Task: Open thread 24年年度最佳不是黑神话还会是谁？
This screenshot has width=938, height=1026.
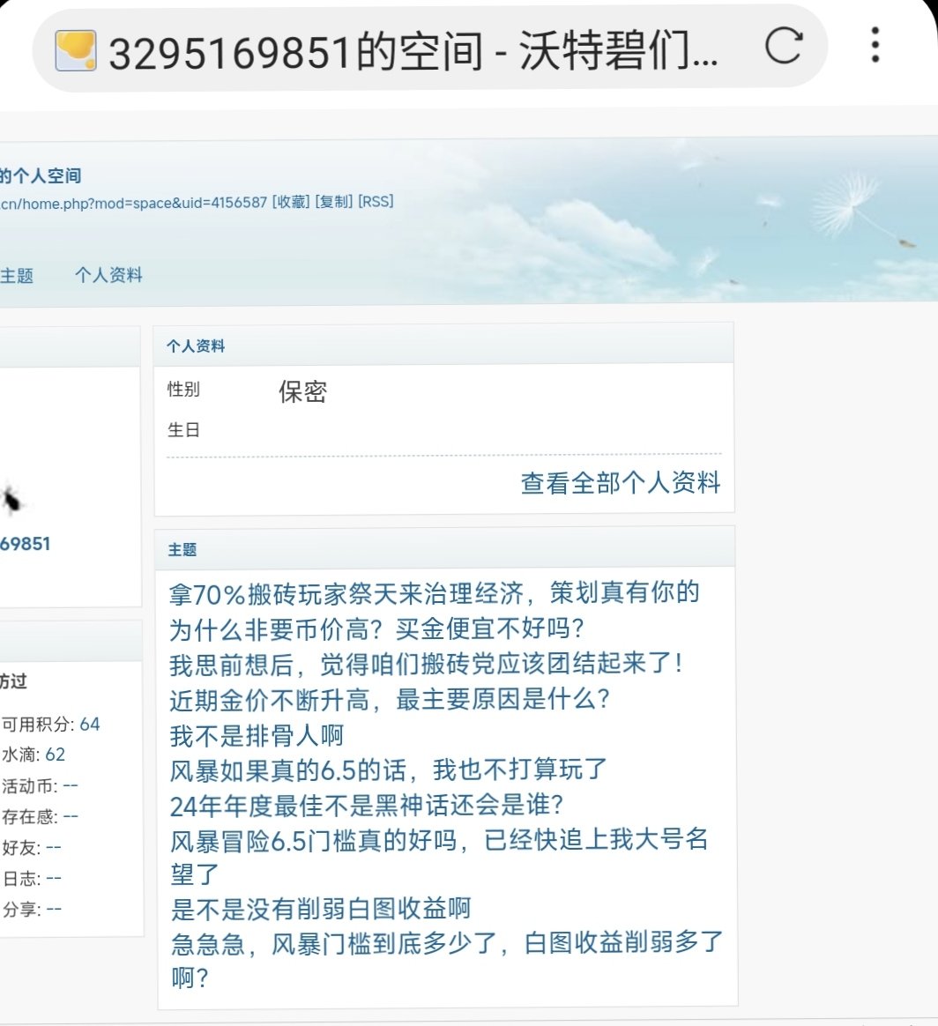Action: pos(367,806)
